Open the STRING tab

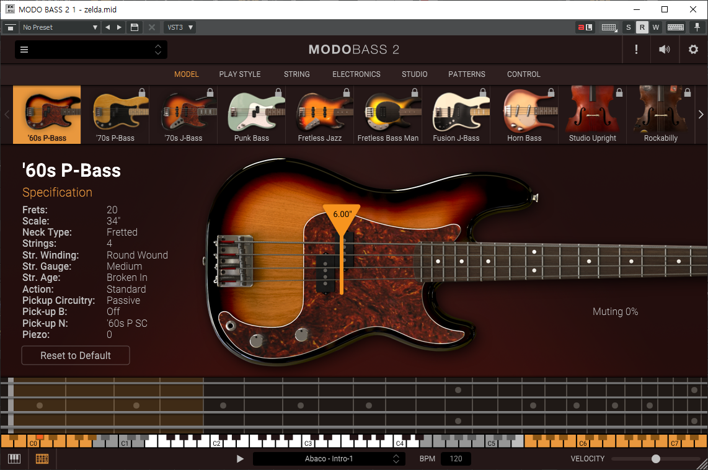(297, 74)
